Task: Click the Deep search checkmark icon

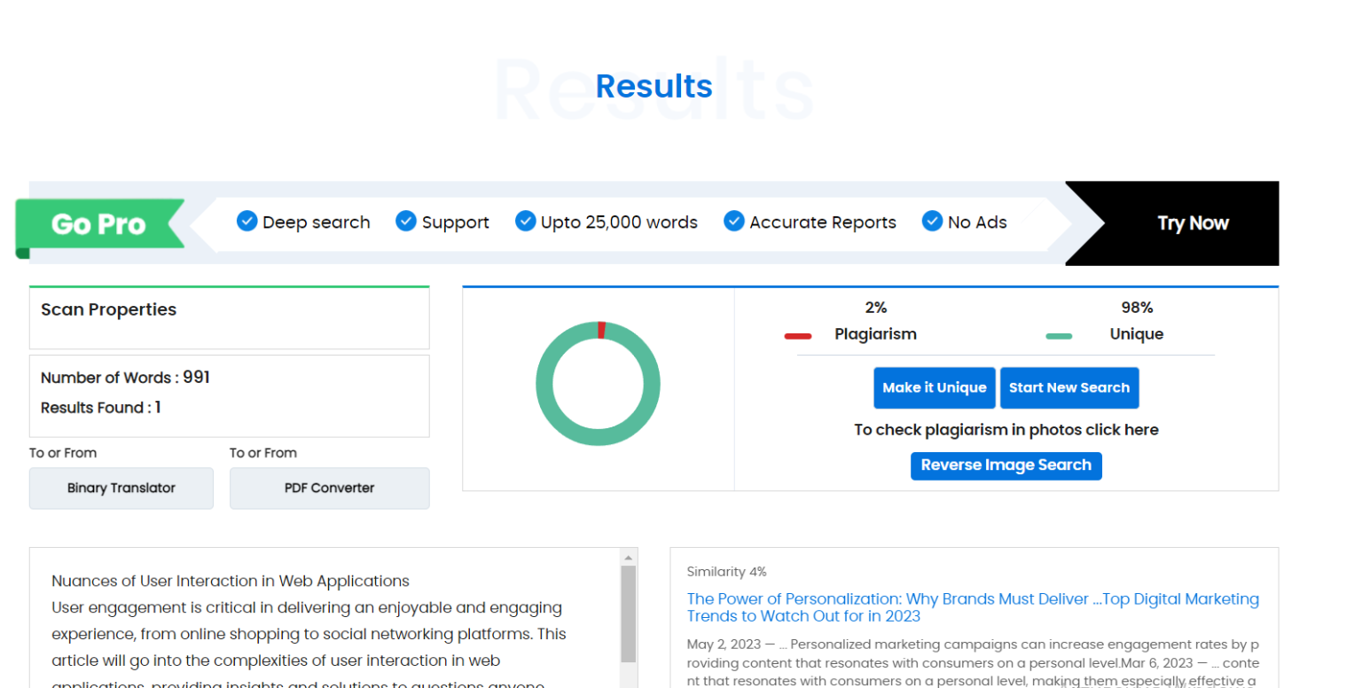Action: [247, 222]
